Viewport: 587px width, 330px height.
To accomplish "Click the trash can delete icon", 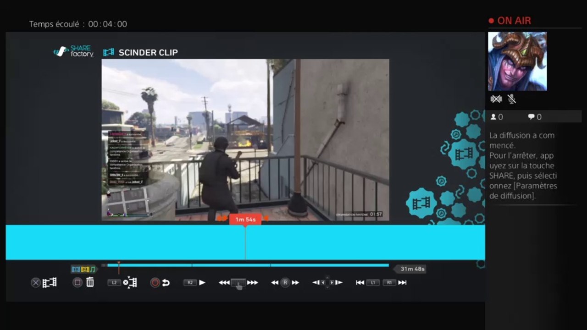I will [x=90, y=282].
